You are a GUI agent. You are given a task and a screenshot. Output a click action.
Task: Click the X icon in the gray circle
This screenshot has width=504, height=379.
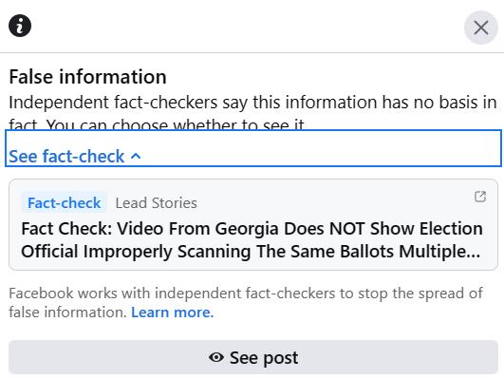[481, 28]
